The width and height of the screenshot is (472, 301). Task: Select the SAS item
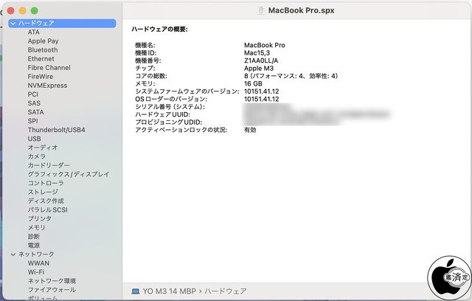coord(34,103)
